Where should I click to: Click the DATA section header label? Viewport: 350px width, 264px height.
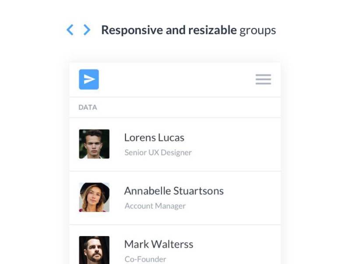(x=87, y=107)
